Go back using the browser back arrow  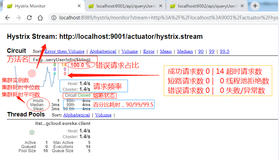(x=8, y=18)
